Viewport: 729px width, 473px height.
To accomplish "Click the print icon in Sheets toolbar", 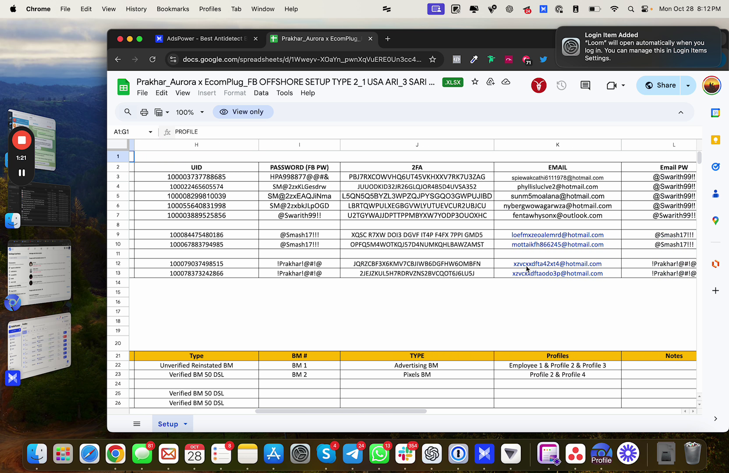I will [x=144, y=112].
